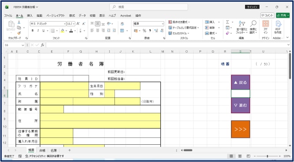Click the zoom slider handle
Viewport: 294px width, 162px height.
click(268, 156)
